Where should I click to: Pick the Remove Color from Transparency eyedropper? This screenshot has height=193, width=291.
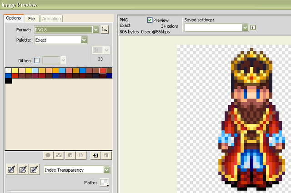35,169
